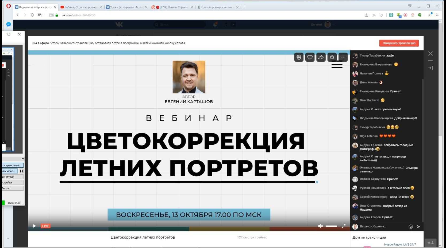The image size is (446, 248).
Task: Mute the video sound
Action: point(320,226)
